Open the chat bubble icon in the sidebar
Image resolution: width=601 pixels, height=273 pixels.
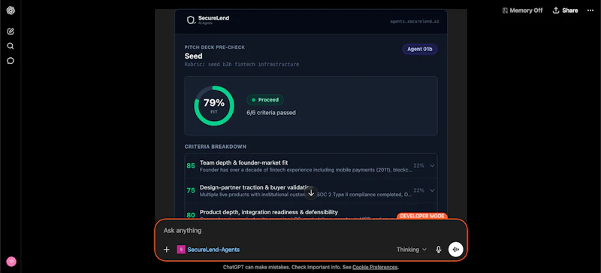(11, 61)
